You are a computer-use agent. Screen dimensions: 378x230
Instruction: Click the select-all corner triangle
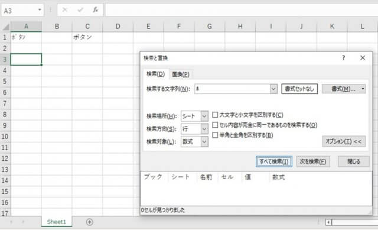6,27
